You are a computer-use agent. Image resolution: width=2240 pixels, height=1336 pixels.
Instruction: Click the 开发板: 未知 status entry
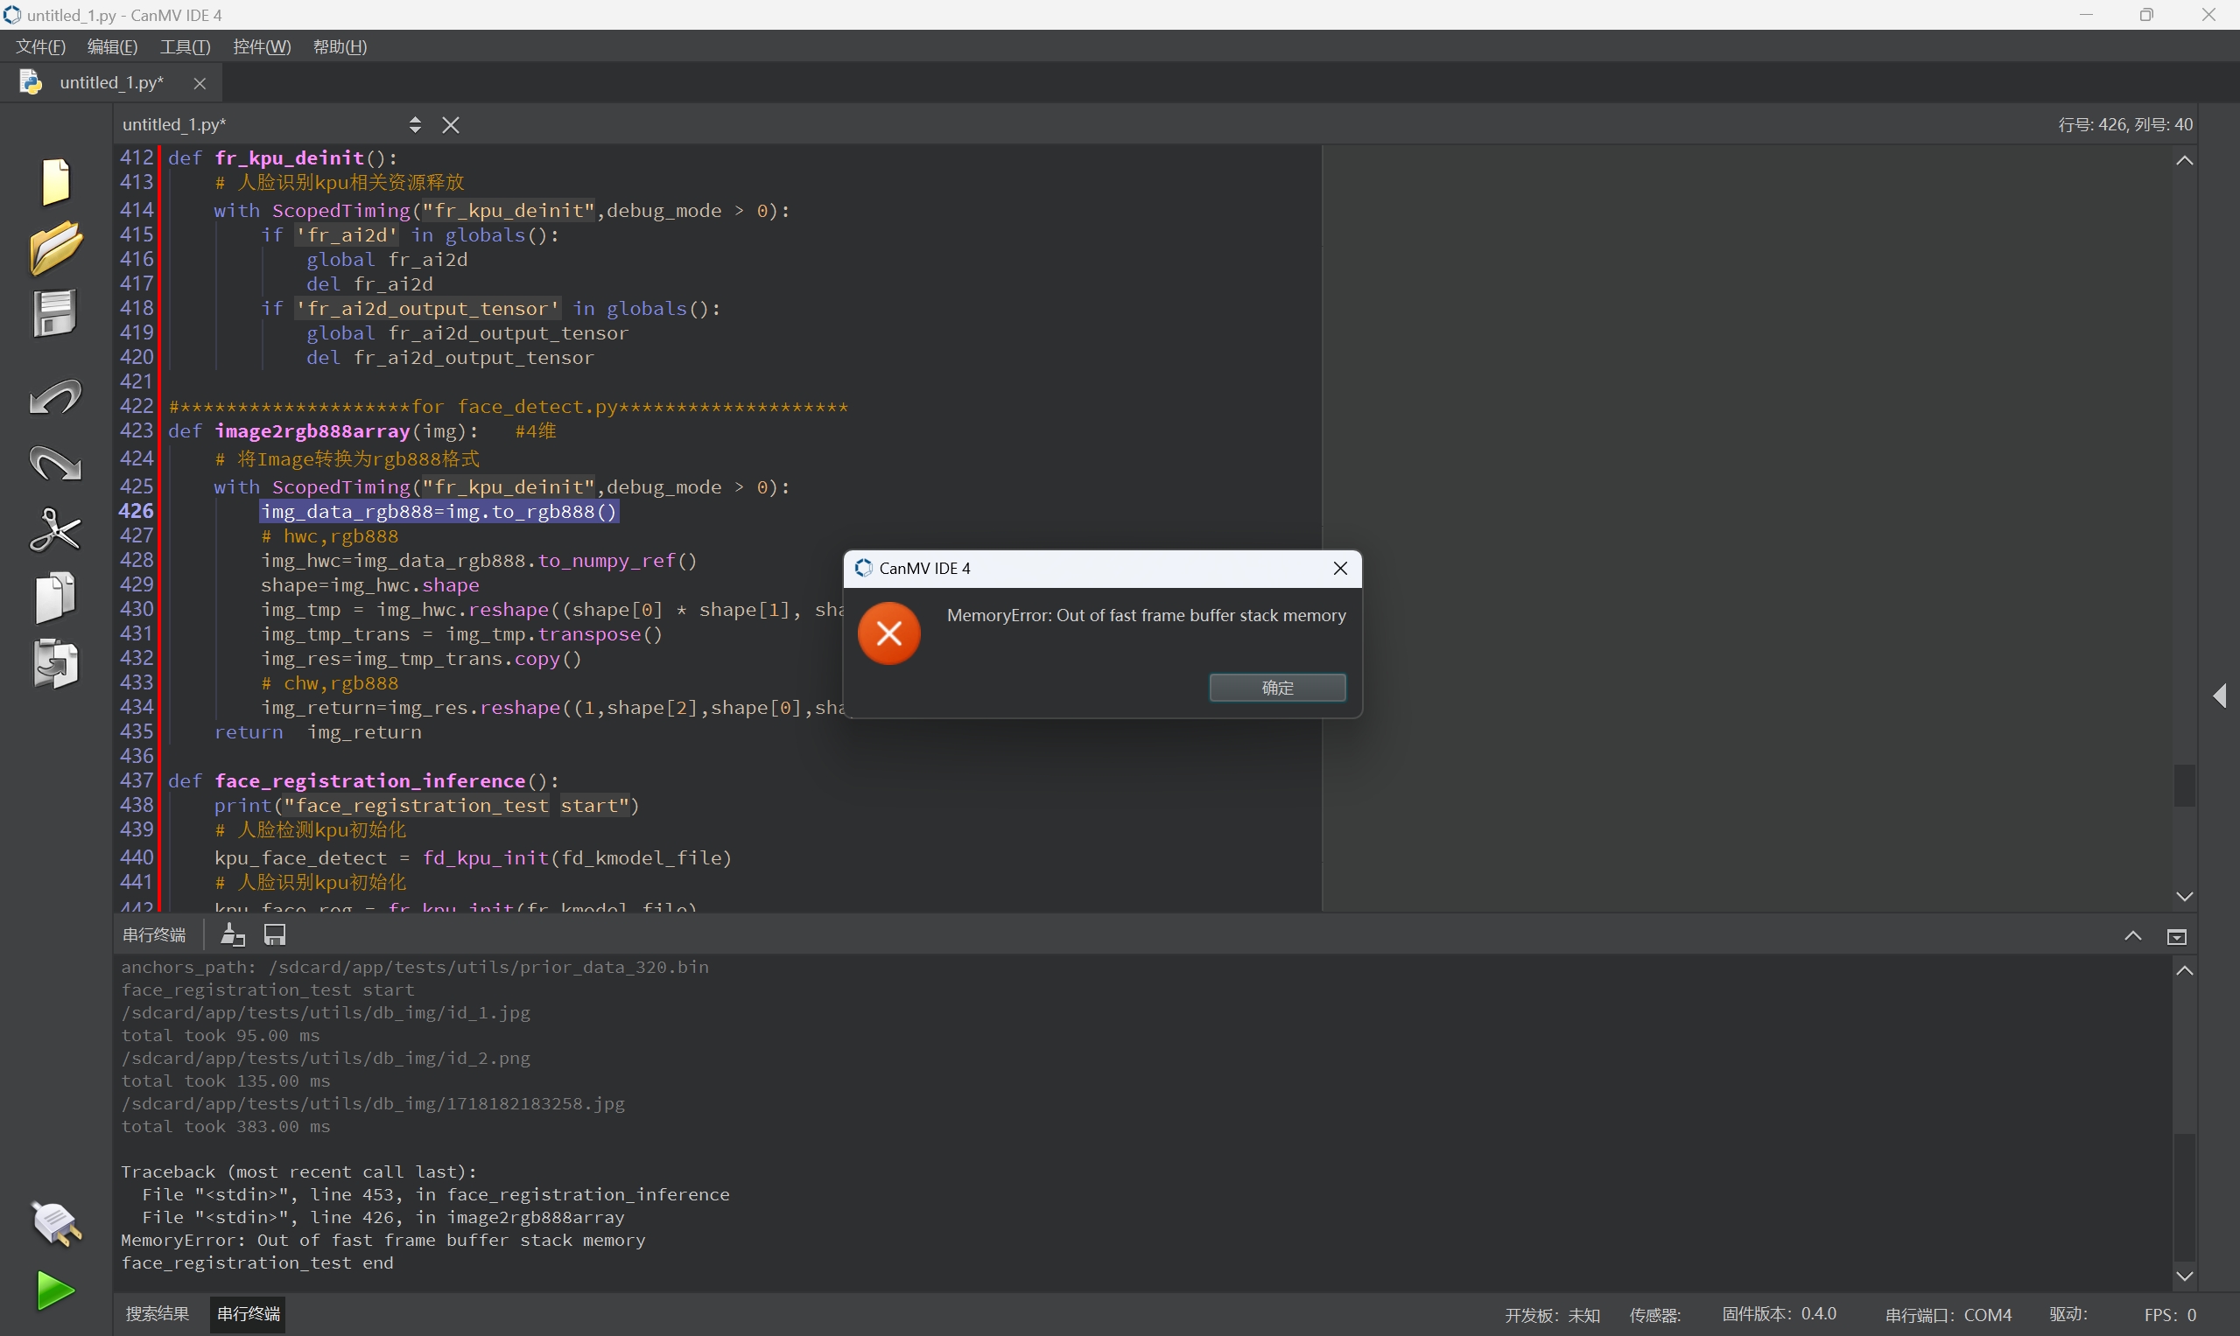pos(1552,1314)
